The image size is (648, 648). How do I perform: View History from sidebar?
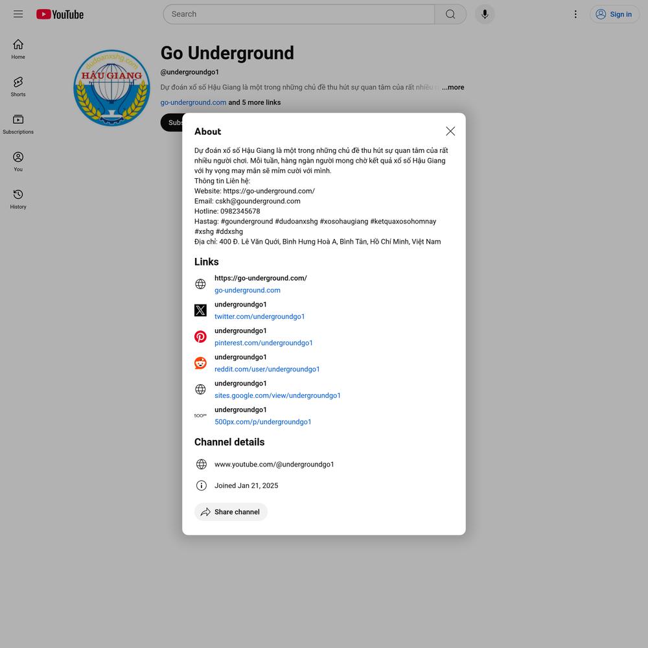18,199
